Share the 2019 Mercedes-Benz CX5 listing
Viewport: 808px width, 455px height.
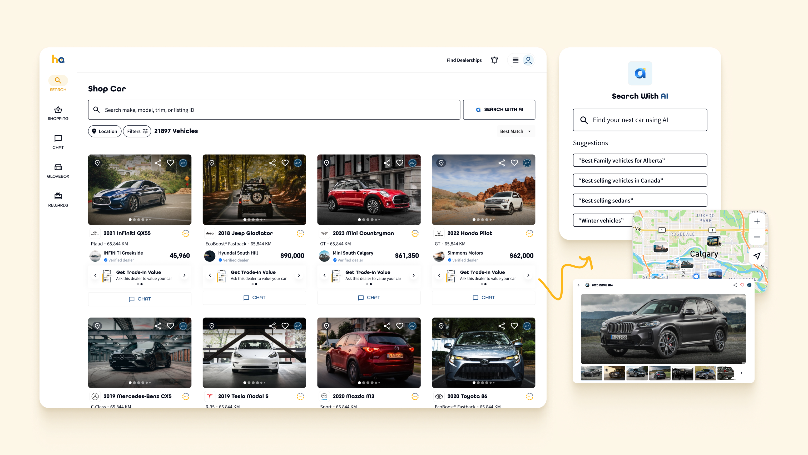click(158, 326)
